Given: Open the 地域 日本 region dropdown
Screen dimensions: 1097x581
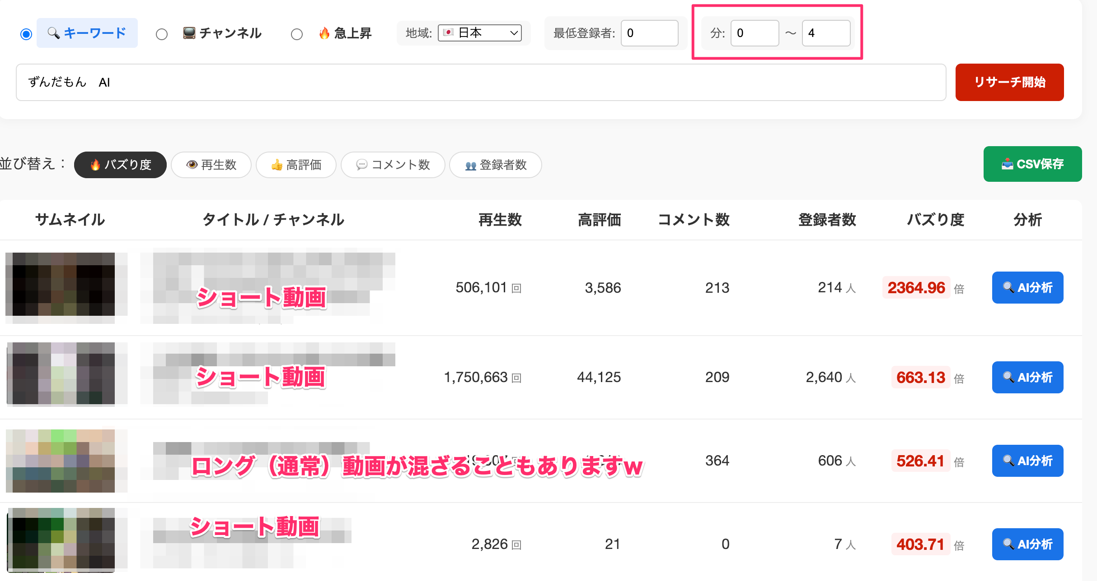Looking at the screenshot, I should click(x=479, y=33).
